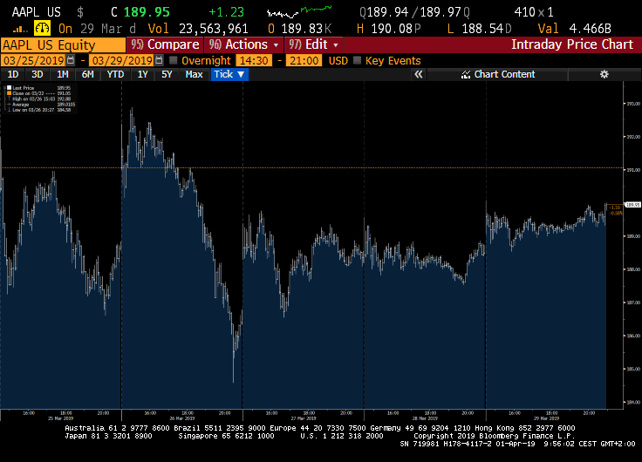The width and height of the screenshot is (642, 462).
Task: Toggle the Overnight checkbox
Action: 174,60
